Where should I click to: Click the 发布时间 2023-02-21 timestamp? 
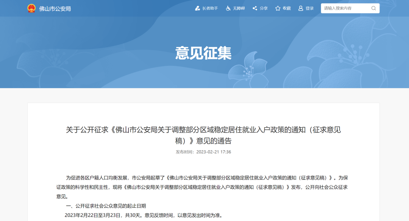203,152
